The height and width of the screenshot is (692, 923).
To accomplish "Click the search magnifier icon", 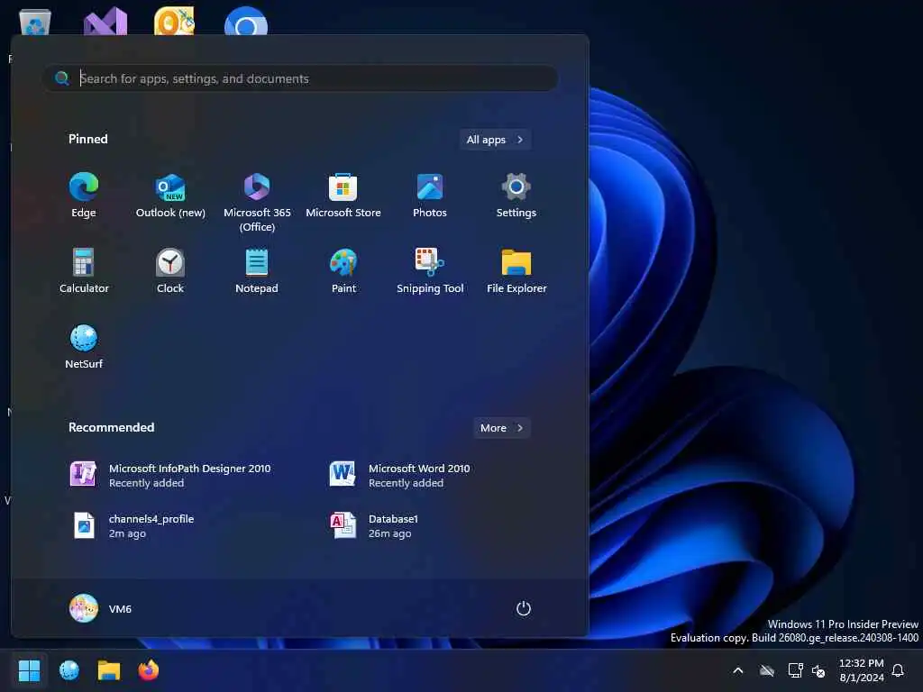I will pyautogui.click(x=62, y=77).
